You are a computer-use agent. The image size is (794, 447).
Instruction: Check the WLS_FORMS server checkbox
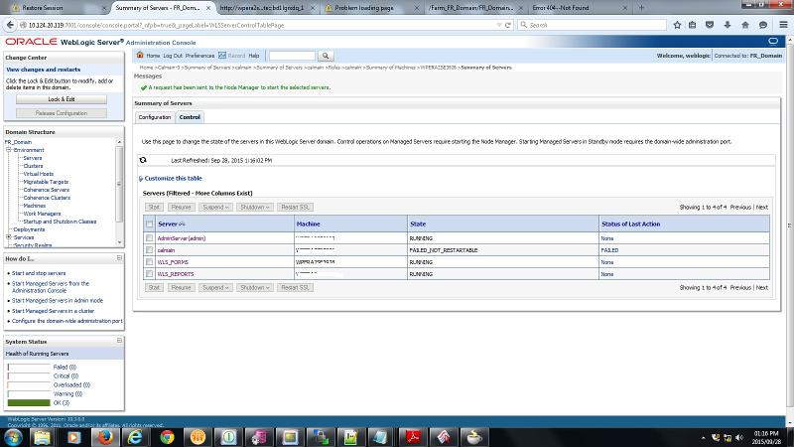click(x=150, y=262)
